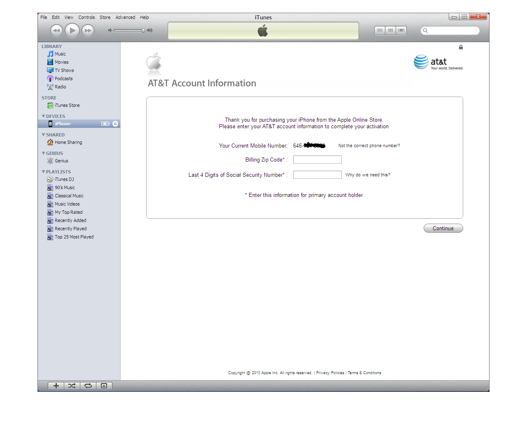Image resolution: width=527 pixels, height=421 pixels.
Task: Collapse the Genius section
Action: coord(43,153)
